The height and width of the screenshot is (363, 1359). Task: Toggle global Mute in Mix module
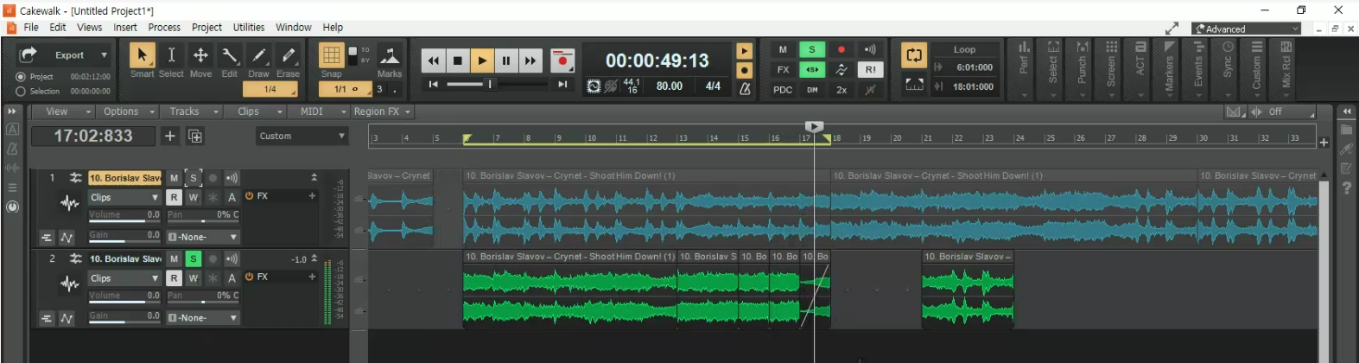[783, 49]
